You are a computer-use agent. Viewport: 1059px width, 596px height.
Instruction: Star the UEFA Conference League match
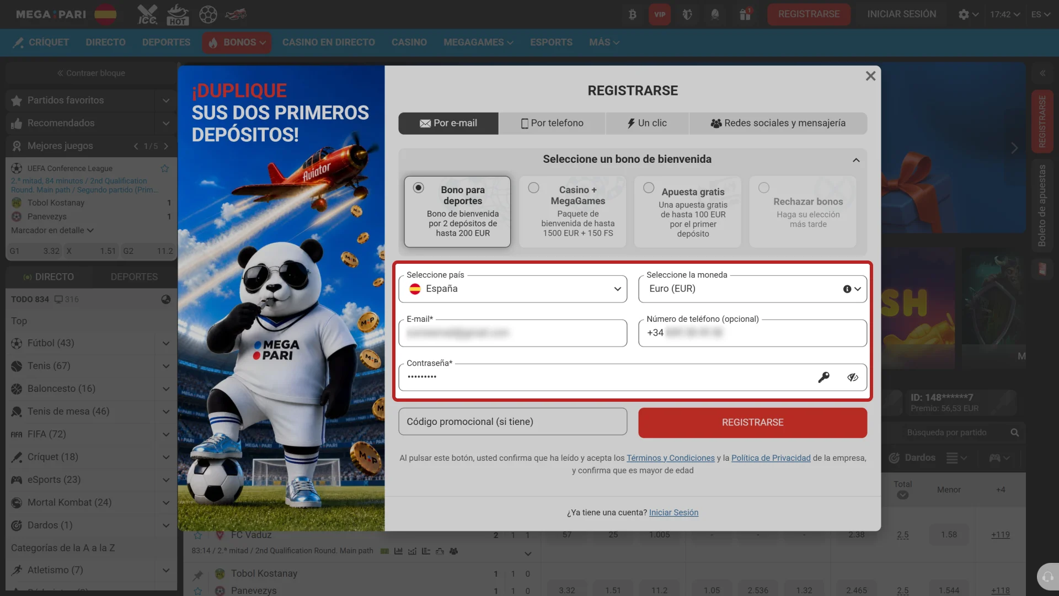(164, 168)
